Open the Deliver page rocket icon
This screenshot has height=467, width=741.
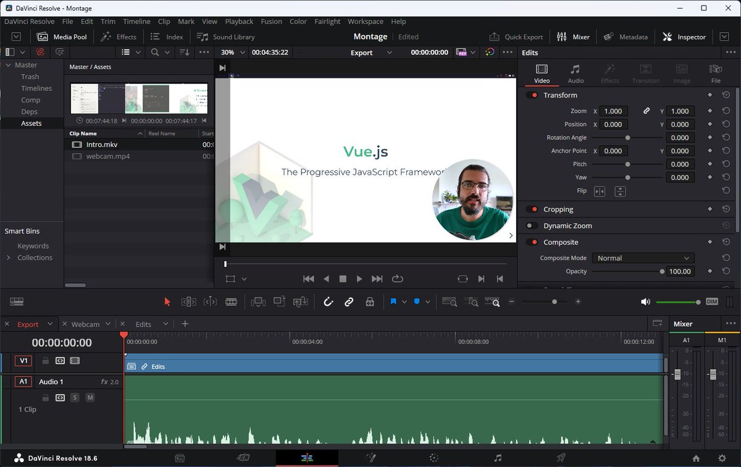pos(561,458)
